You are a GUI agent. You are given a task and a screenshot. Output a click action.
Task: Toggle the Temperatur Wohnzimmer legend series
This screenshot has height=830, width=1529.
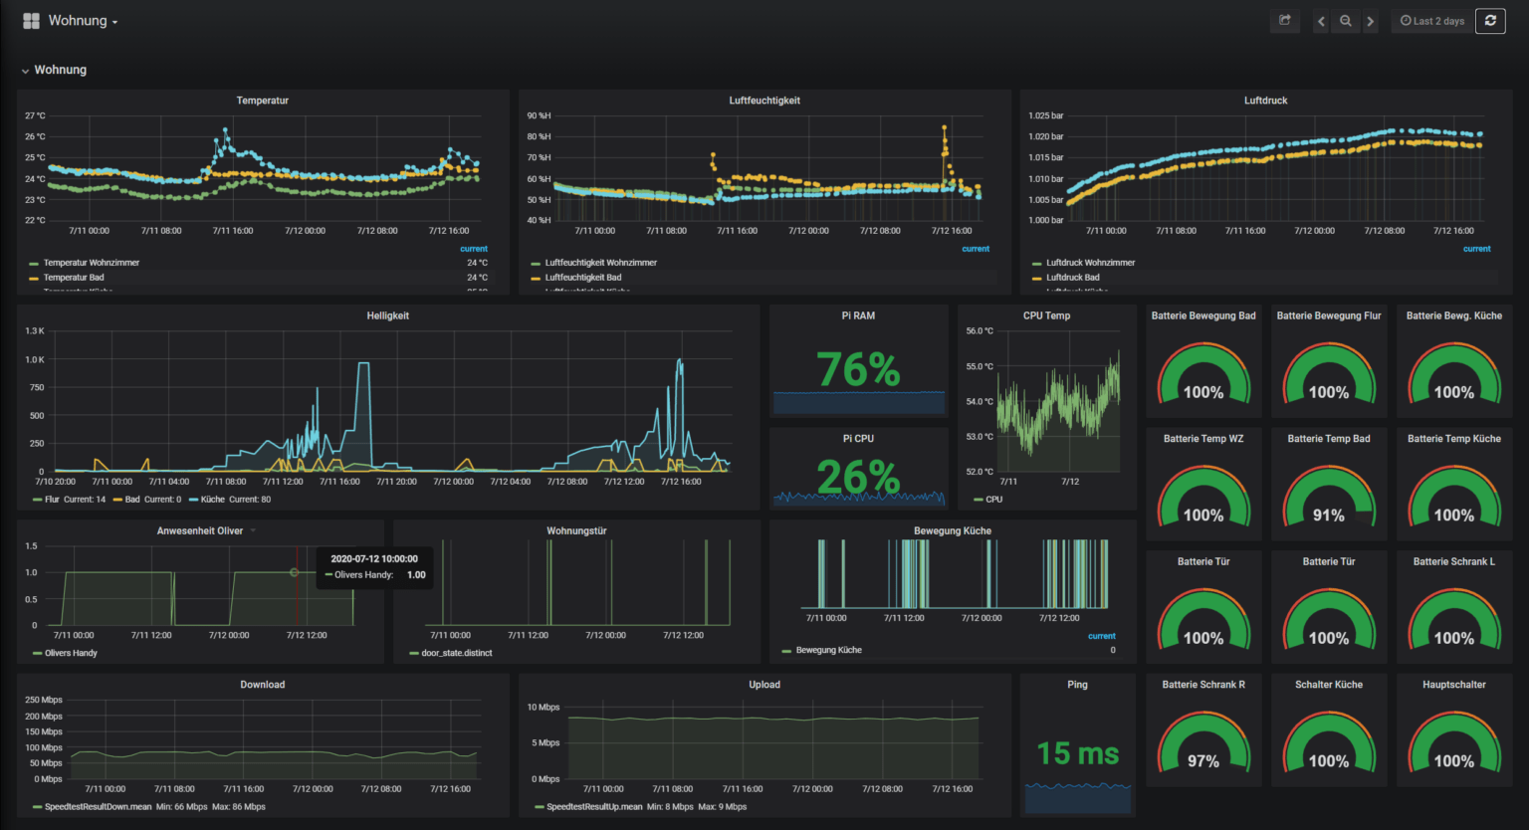pyautogui.click(x=90, y=263)
